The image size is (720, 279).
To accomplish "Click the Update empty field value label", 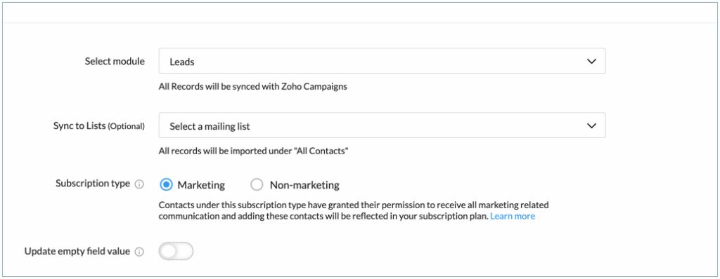I will tap(77, 251).
